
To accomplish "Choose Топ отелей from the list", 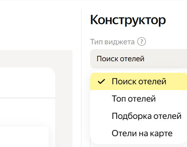I will click(x=138, y=99).
